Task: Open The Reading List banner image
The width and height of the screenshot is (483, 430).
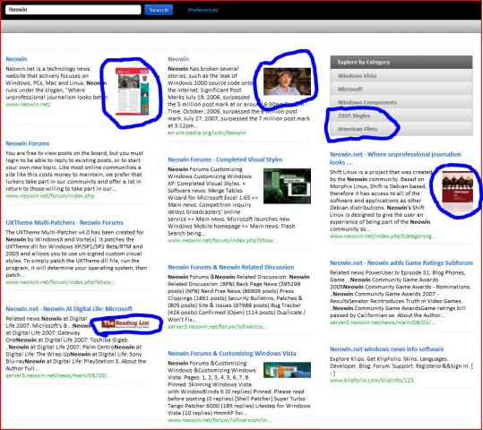Action: (125, 323)
